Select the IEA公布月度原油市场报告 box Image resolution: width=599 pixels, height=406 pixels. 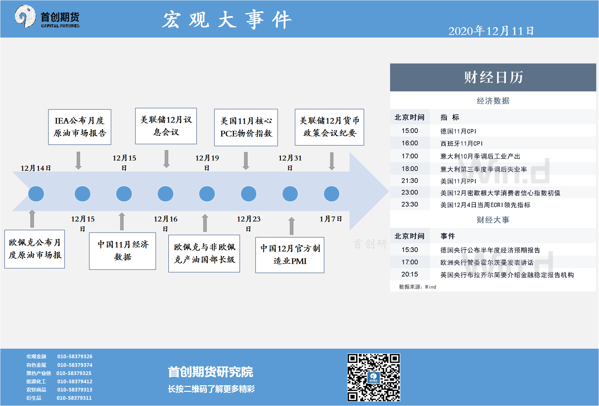coord(79,127)
